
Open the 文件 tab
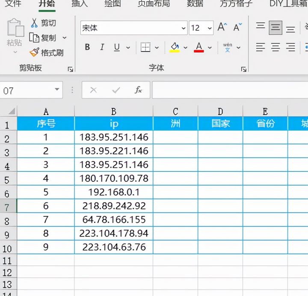(x=13, y=3)
